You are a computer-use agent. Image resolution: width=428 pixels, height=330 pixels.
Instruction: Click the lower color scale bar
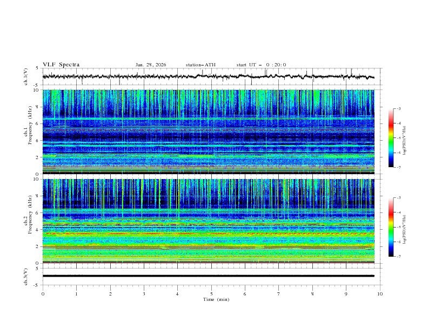(x=391, y=227)
